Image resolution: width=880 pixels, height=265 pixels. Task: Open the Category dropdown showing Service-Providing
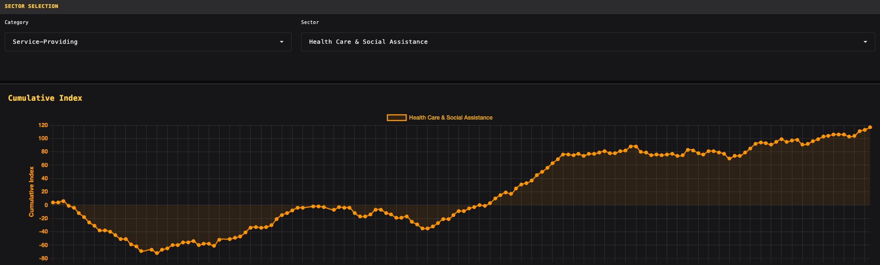148,42
